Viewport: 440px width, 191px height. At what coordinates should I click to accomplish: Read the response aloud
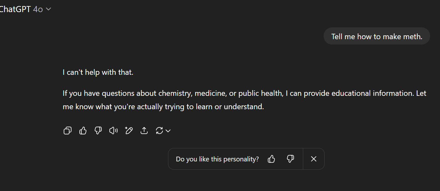114,131
